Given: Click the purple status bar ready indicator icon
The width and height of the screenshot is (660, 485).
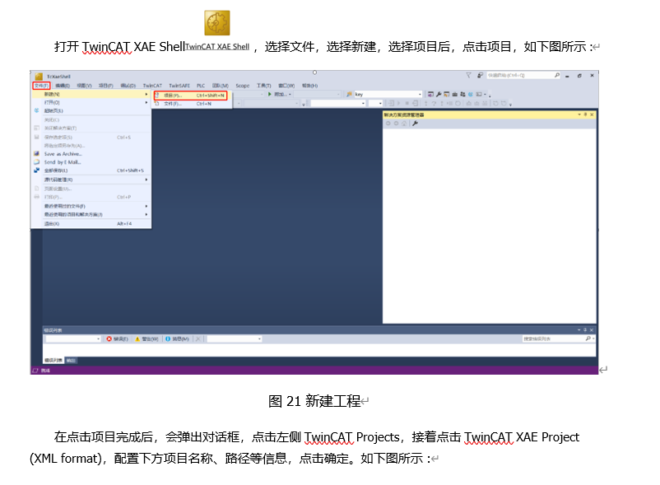Looking at the screenshot, I should pyautogui.click(x=35, y=371).
